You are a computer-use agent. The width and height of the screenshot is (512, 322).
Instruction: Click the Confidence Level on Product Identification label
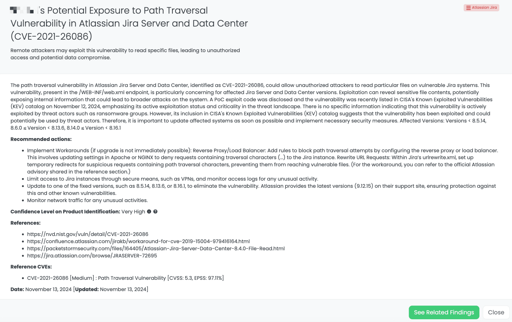click(65, 212)
